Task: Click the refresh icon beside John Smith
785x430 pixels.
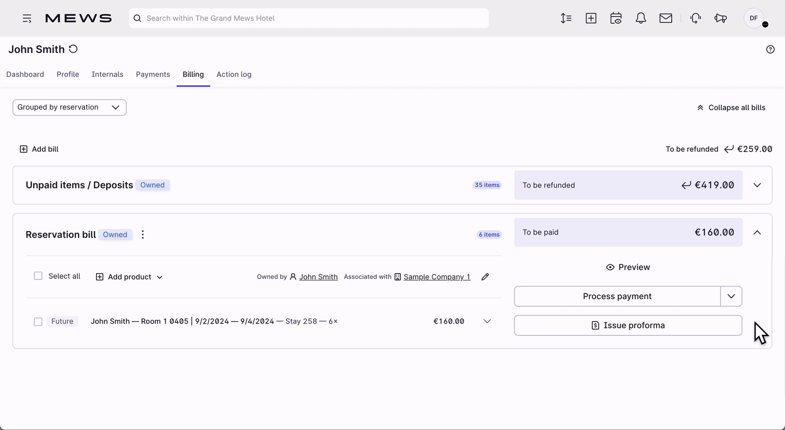Action: [73, 49]
